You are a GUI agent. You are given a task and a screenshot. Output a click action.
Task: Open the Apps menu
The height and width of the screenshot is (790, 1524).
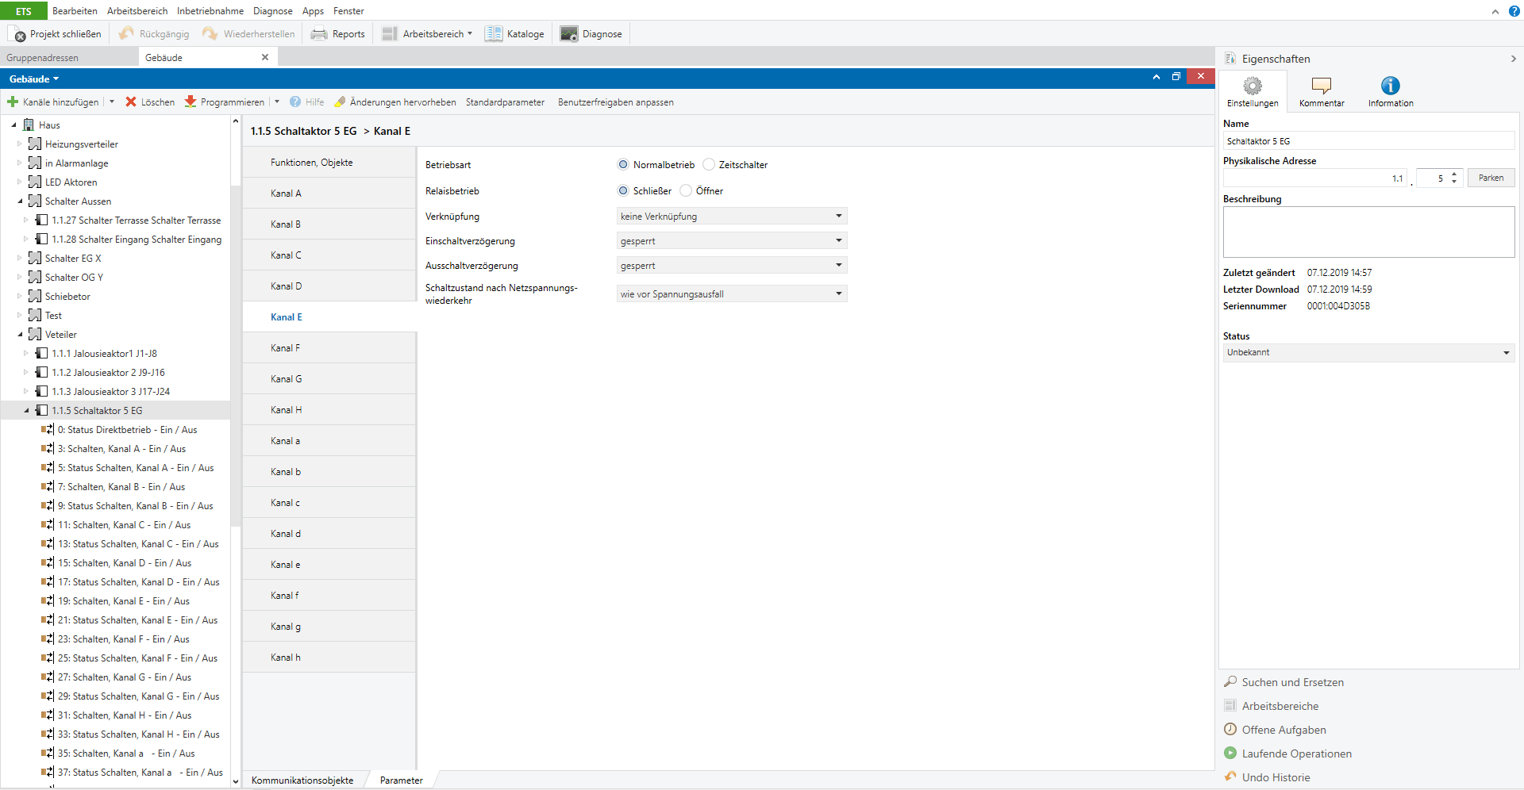[313, 11]
